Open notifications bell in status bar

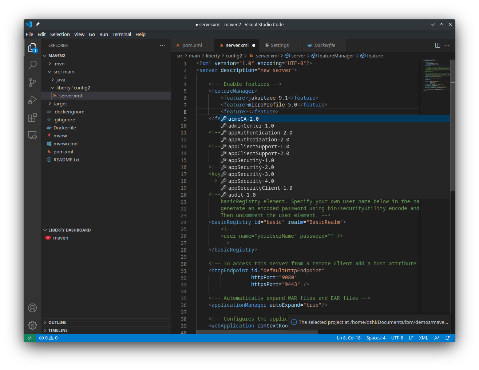(x=448, y=338)
